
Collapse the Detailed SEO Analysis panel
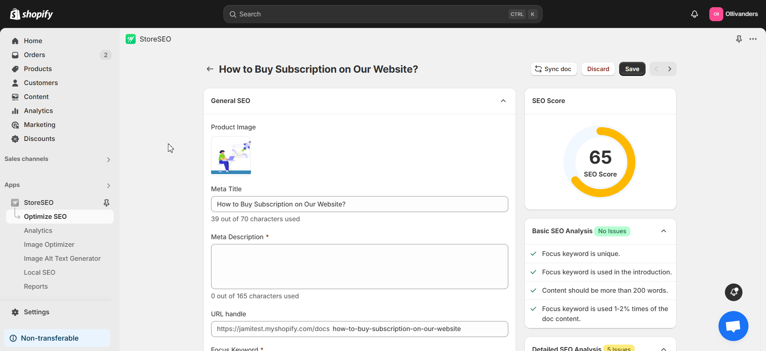tap(663, 349)
